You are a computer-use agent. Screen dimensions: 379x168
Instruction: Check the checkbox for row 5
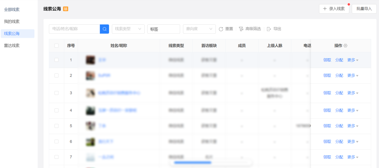[x=57, y=126]
